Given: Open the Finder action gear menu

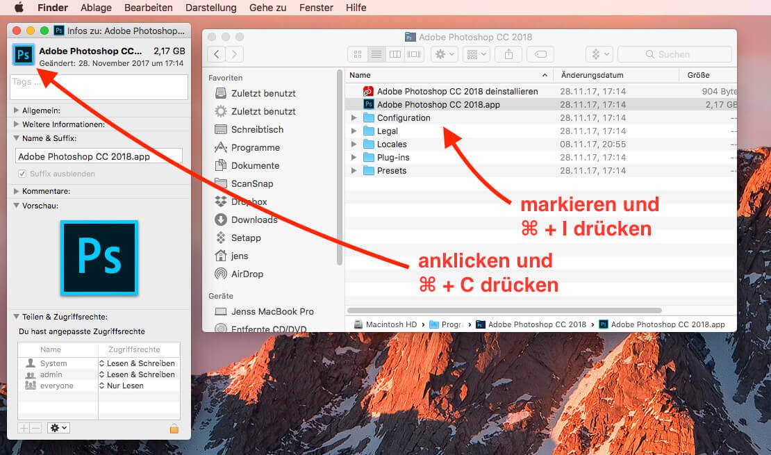Looking at the screenshot, I should [445, 54].
